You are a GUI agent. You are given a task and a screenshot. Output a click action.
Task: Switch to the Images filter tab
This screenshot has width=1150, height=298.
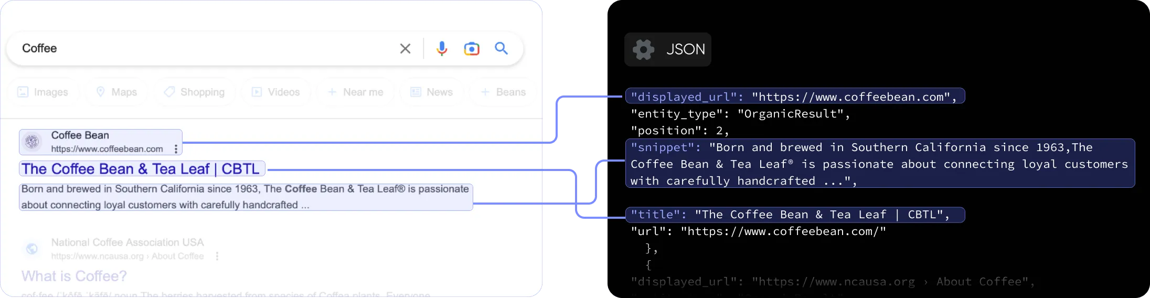43,92
